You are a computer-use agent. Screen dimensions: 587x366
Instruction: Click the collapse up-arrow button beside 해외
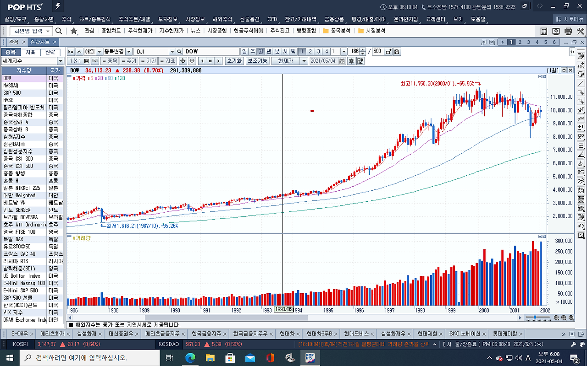tap(79, 52)
